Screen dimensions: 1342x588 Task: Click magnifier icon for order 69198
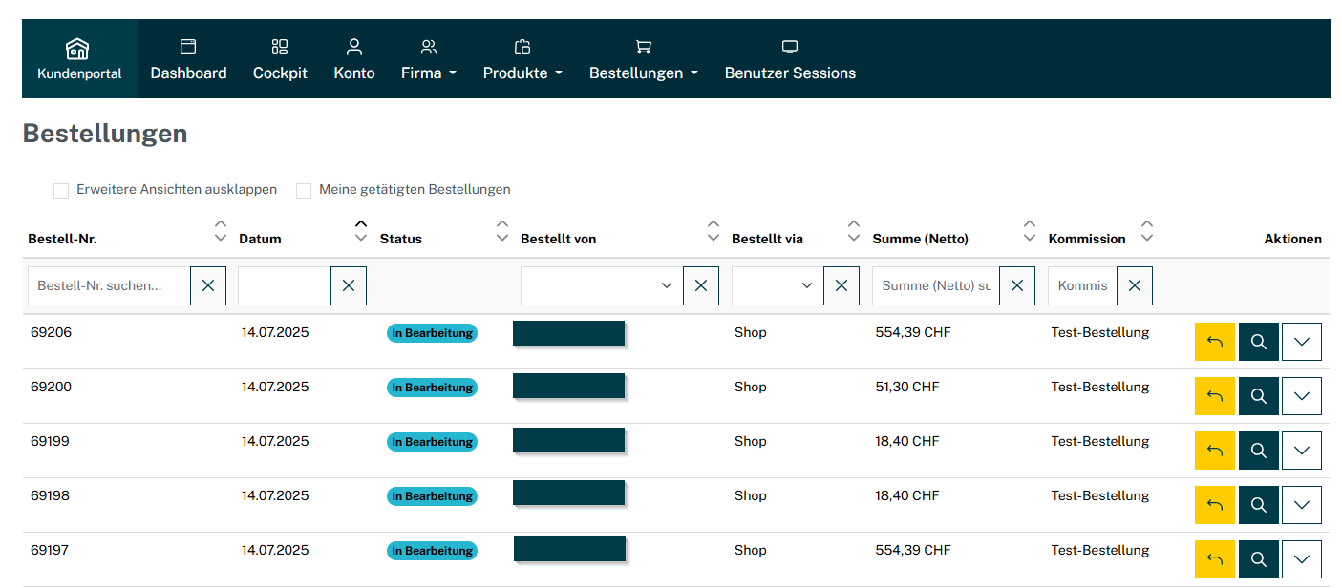pos(1258,505)
